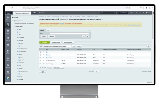Open the Settings item in header bar
The width and height of the screenshot is (160, 99).
coord(42,13)
